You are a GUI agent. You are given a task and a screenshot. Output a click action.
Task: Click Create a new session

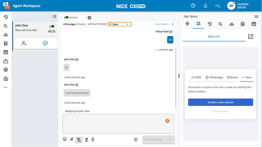(221, 102)
